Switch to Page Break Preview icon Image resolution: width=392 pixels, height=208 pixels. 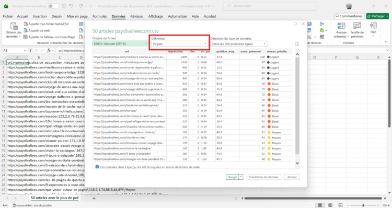click(x=340, y=205)
